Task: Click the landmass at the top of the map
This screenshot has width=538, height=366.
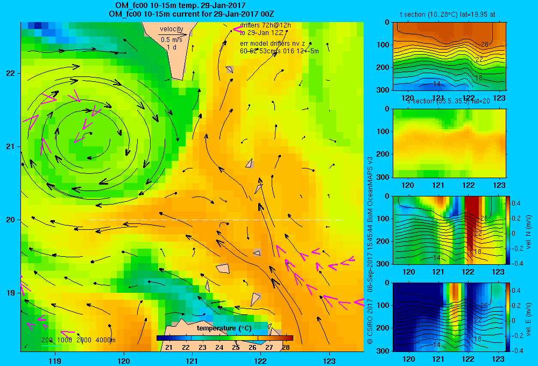Action: coord(171,48)
